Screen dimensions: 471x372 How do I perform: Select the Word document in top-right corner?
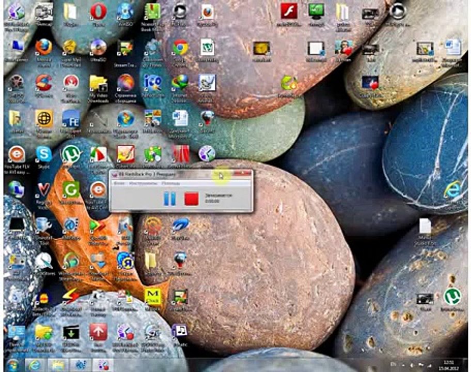point(452,47)
